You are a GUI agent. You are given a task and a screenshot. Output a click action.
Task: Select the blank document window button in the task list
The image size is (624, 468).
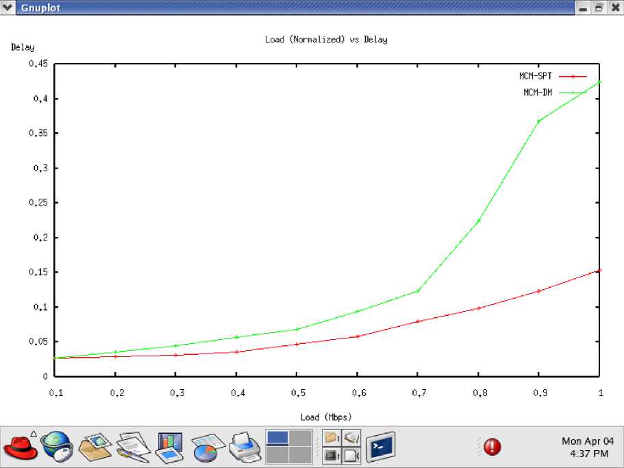pyautogui.click(x=351, y=455)
